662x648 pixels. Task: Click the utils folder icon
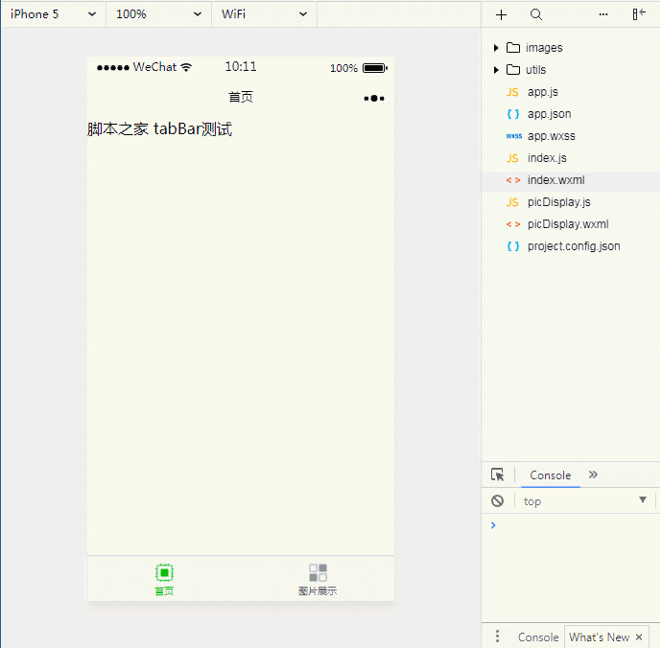513,69
